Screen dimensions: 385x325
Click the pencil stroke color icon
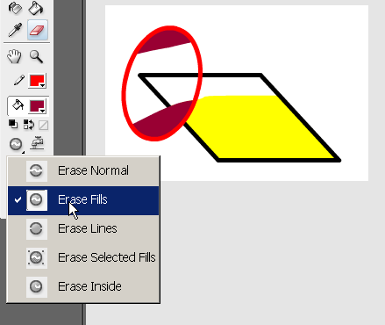19,81
